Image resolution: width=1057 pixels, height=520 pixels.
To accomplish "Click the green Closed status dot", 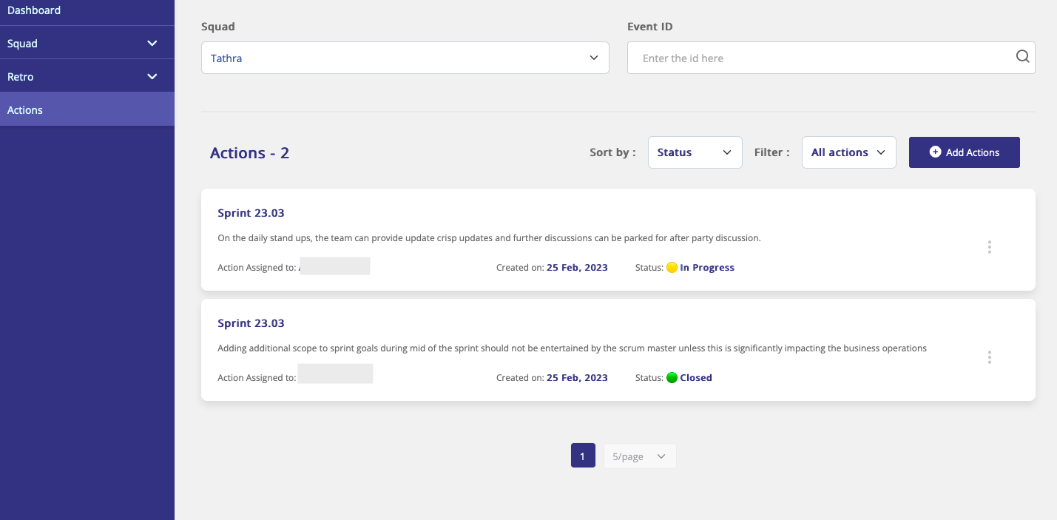I will point(672,378).
